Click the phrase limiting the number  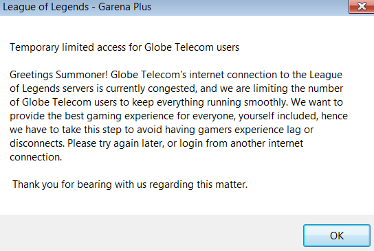click(298, 88)
